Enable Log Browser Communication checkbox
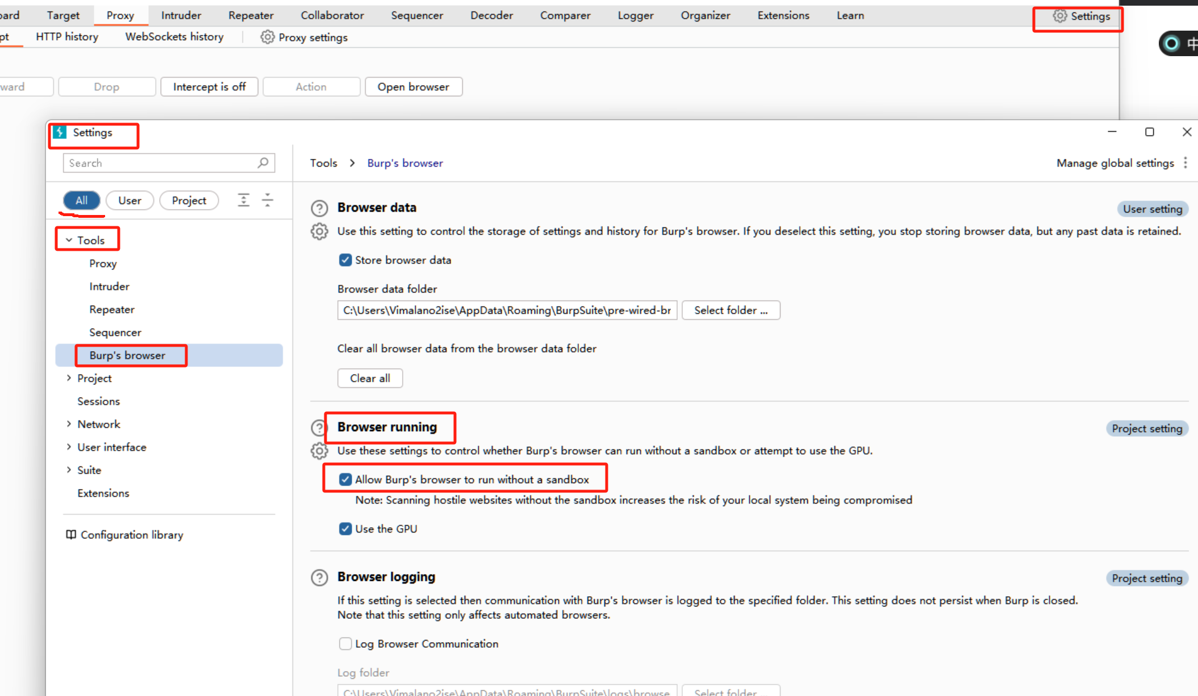 [345, 643]
